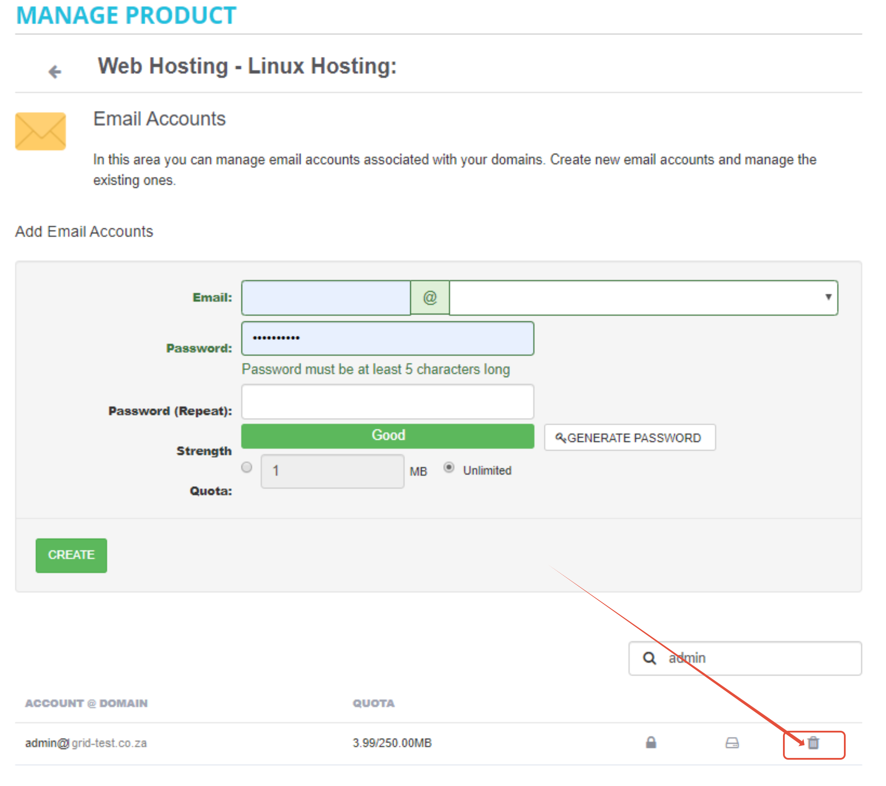Sort by ACCOUNT @ DOMAIN column header
The width and height of the screenshot is (886, 786).
(86, 703)
